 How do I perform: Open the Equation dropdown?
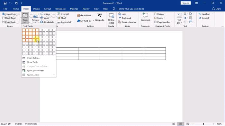click(x=205, y=14)
